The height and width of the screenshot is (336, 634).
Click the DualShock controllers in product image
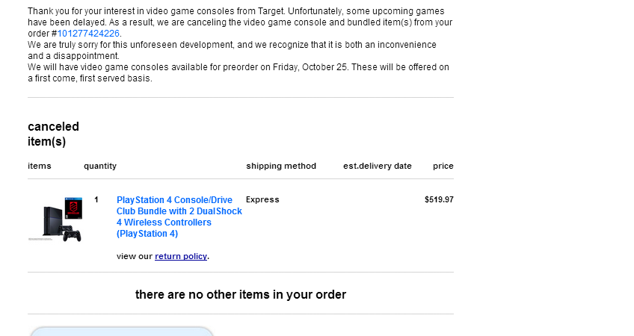[x=70, y=234]
